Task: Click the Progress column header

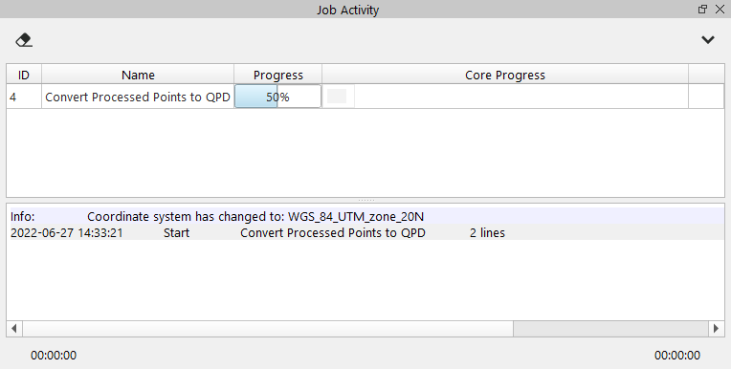Action: pos(277,75)
